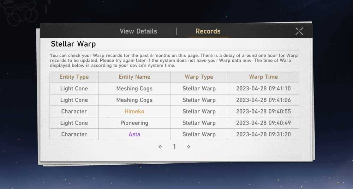Click Character type cell in Himeko row
This screenshot has width=353, height=189.
[74, 111]
